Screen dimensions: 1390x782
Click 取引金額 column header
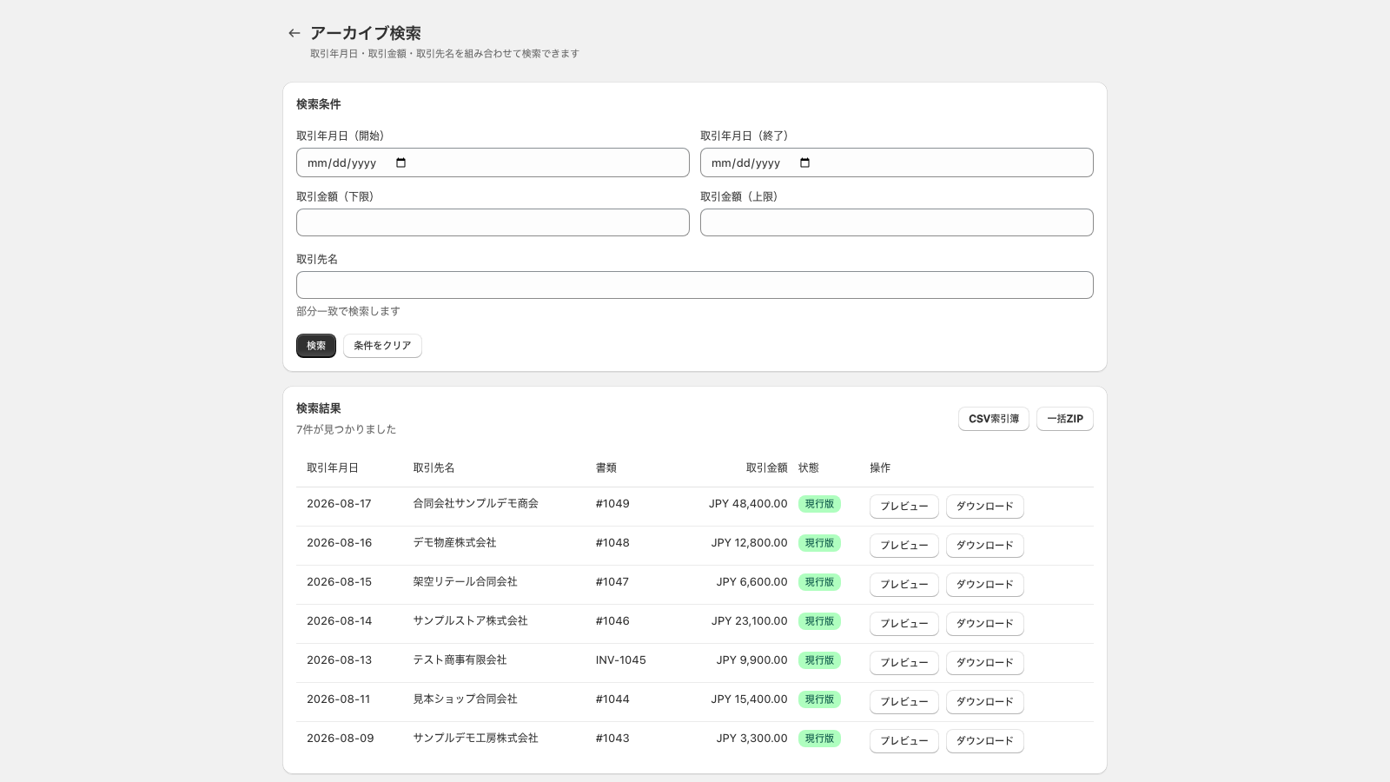click(x=767, y=467)
